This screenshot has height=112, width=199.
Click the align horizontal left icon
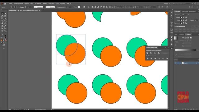coord(92,7)
